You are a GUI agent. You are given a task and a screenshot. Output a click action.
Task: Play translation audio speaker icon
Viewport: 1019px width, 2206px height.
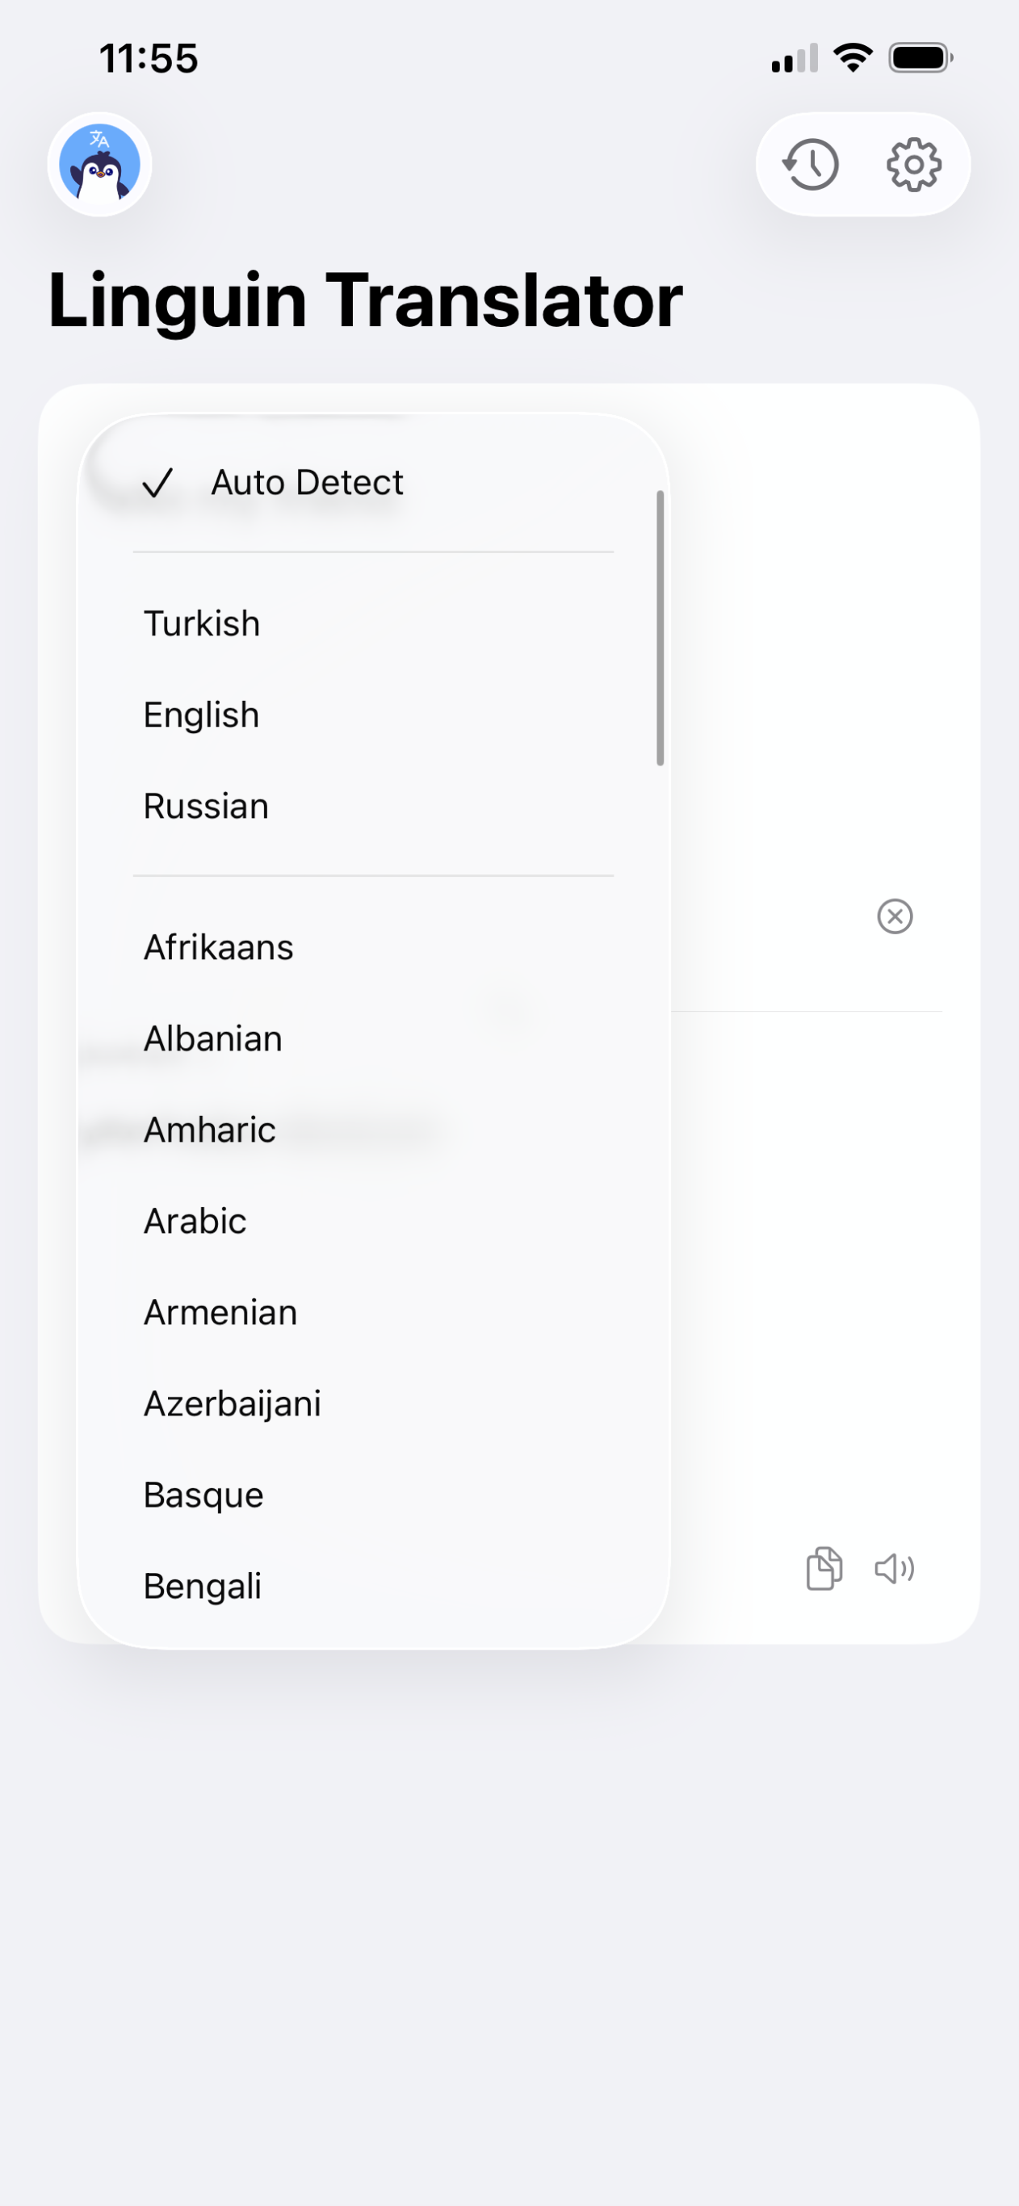click(x=894, y=1569)
